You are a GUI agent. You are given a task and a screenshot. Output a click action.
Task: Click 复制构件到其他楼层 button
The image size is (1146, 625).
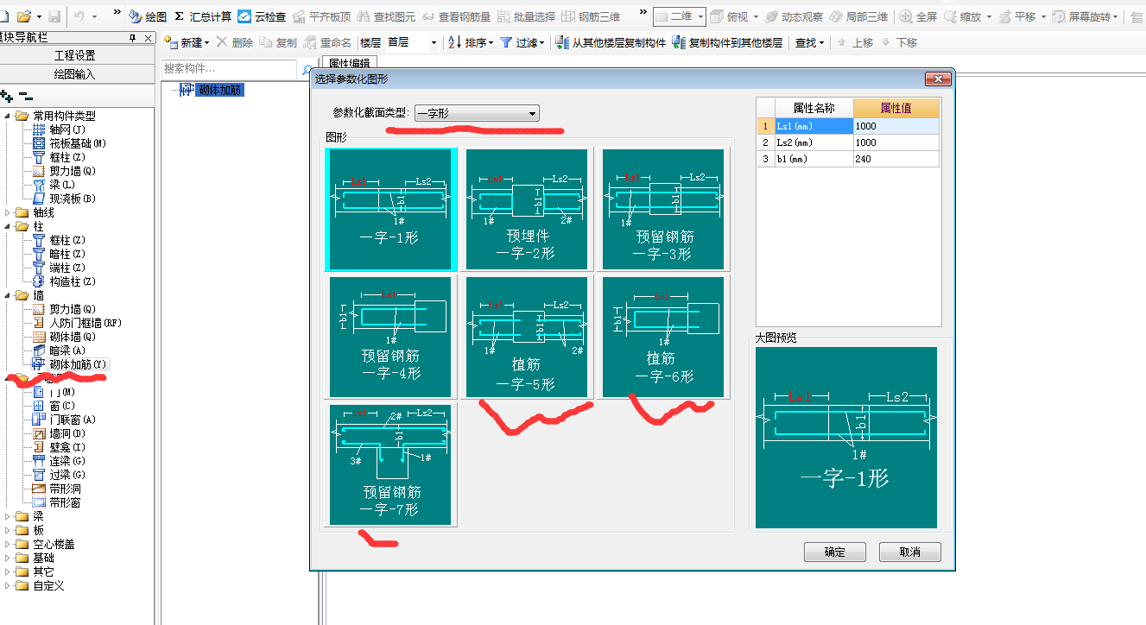coord(727,42)
